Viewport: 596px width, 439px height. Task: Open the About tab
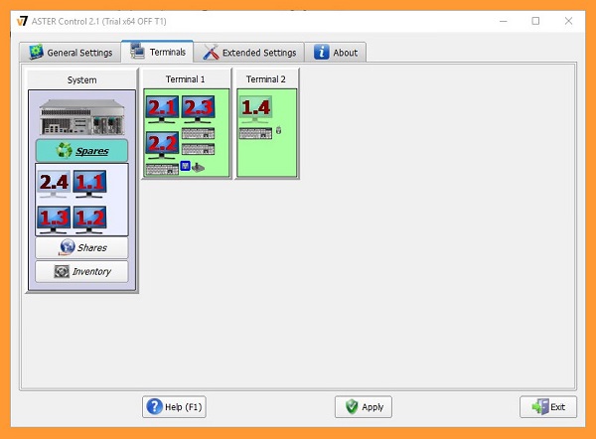click(336, 53)
